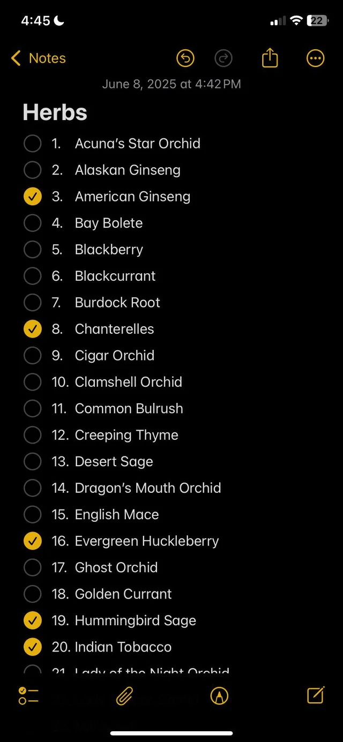Screen dimensions: 343x742
Task: Tap the Herbs note title
Action: (55, 113)
